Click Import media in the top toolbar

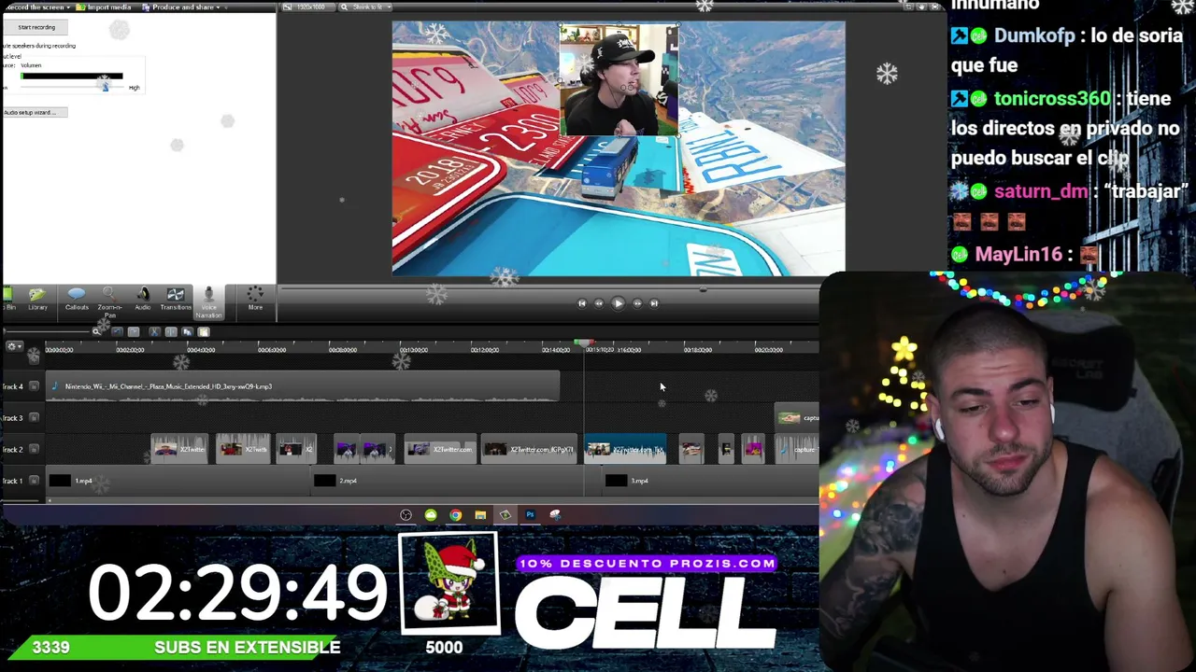pyautogui.click(x=105, y=7)
